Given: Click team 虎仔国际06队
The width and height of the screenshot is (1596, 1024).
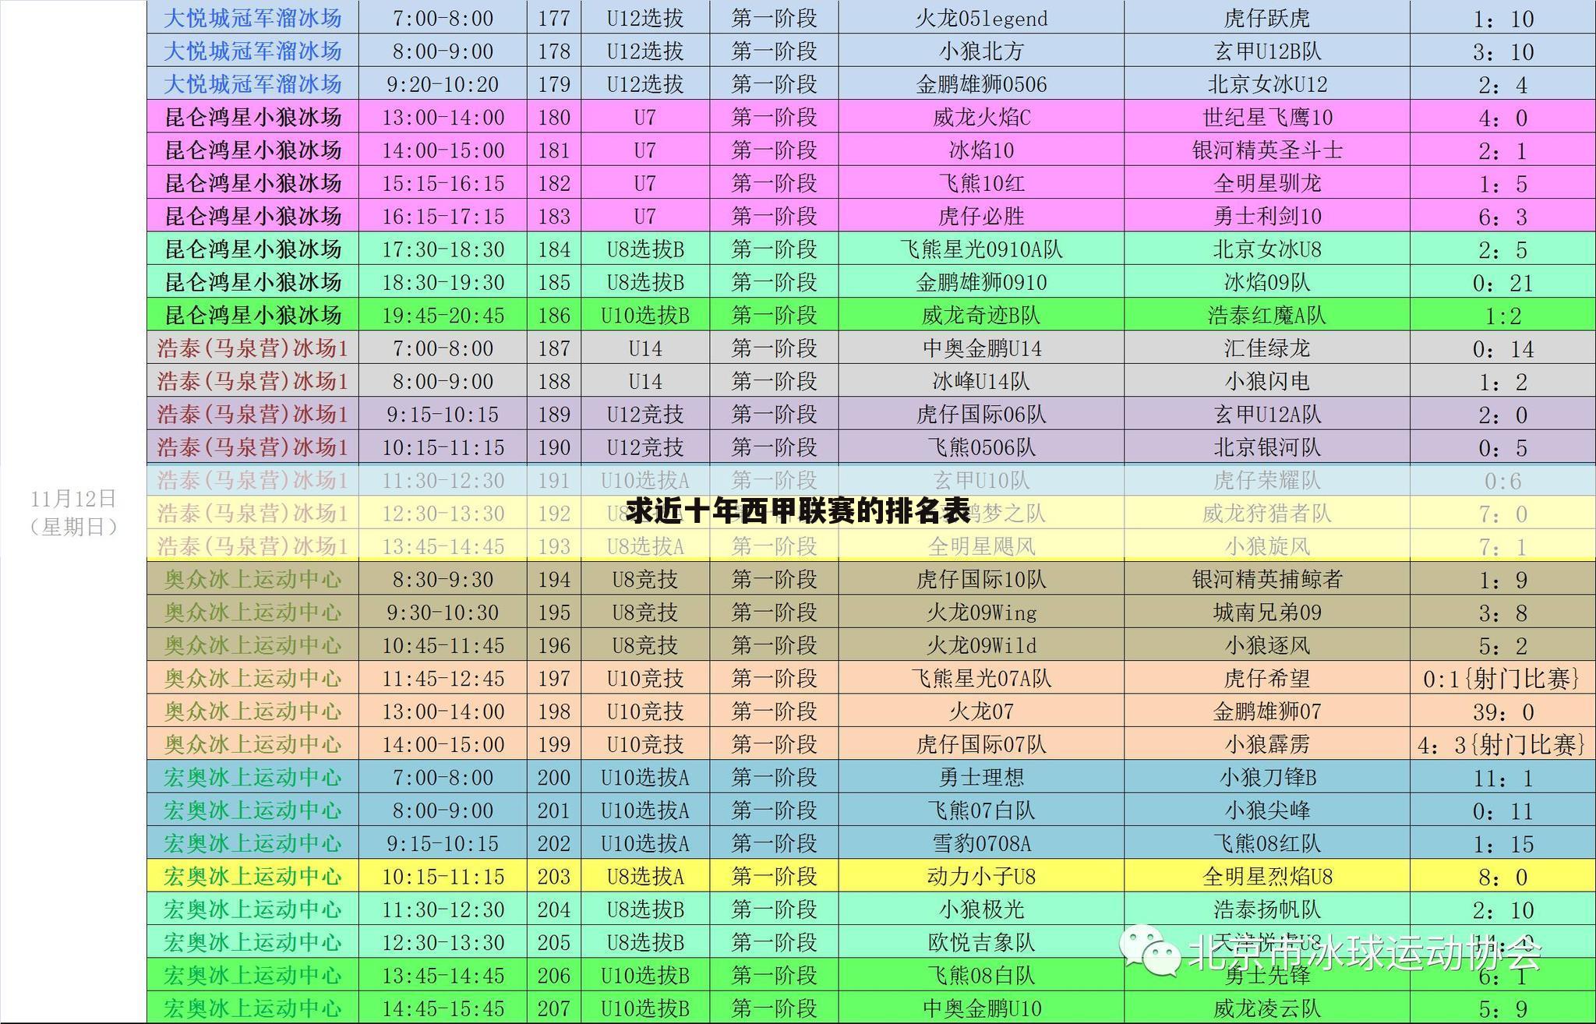Looking at the screenshot, I should click(981, 415).
